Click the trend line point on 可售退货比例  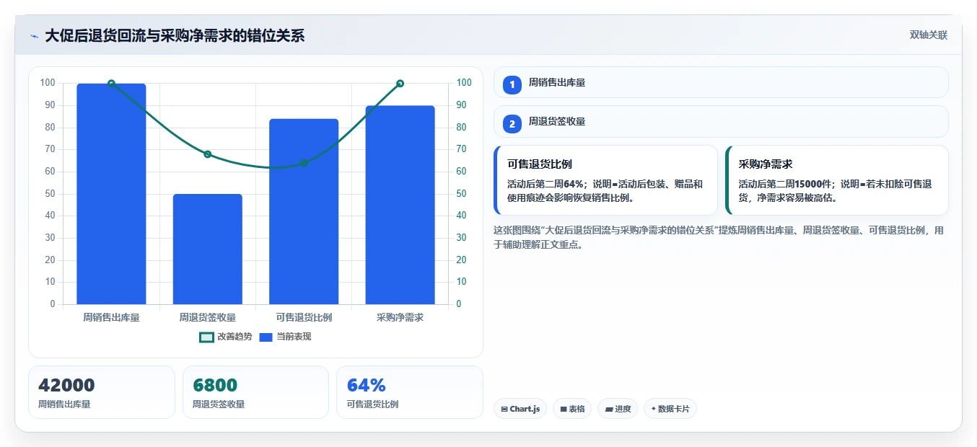pos(304,163)
